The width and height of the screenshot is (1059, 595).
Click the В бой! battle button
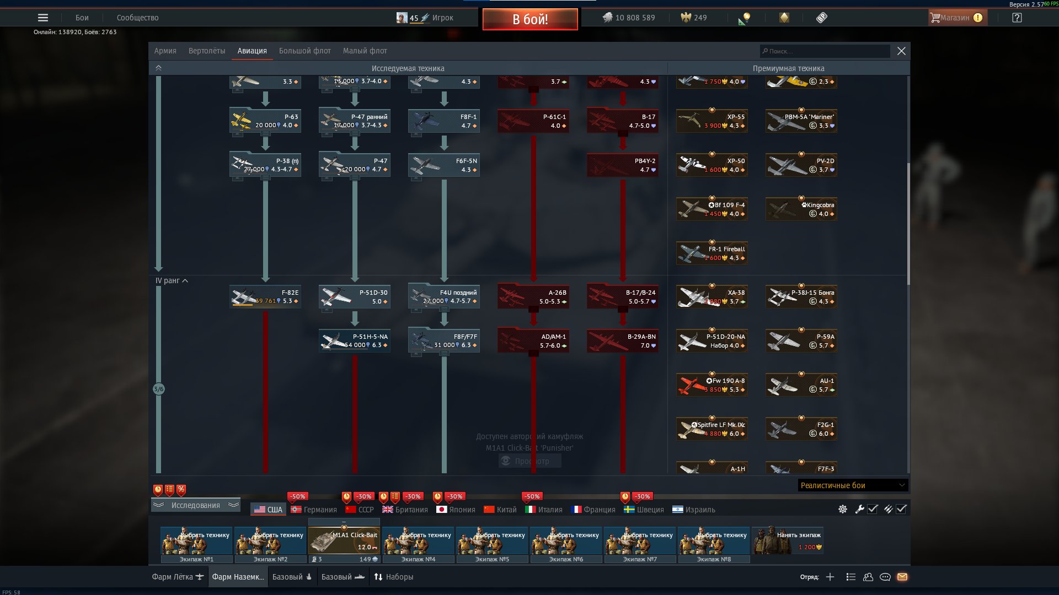point(530,19)
